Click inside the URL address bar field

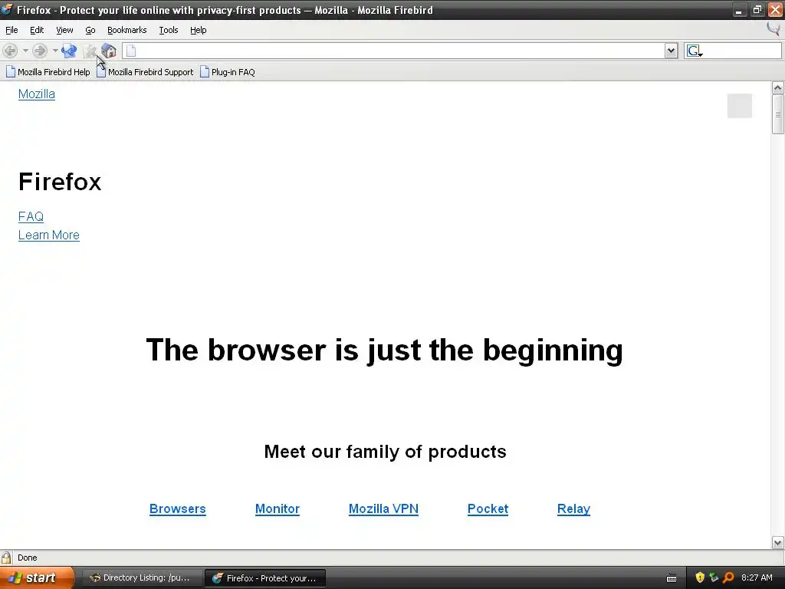pyautogui.click(x=400, y=51)
